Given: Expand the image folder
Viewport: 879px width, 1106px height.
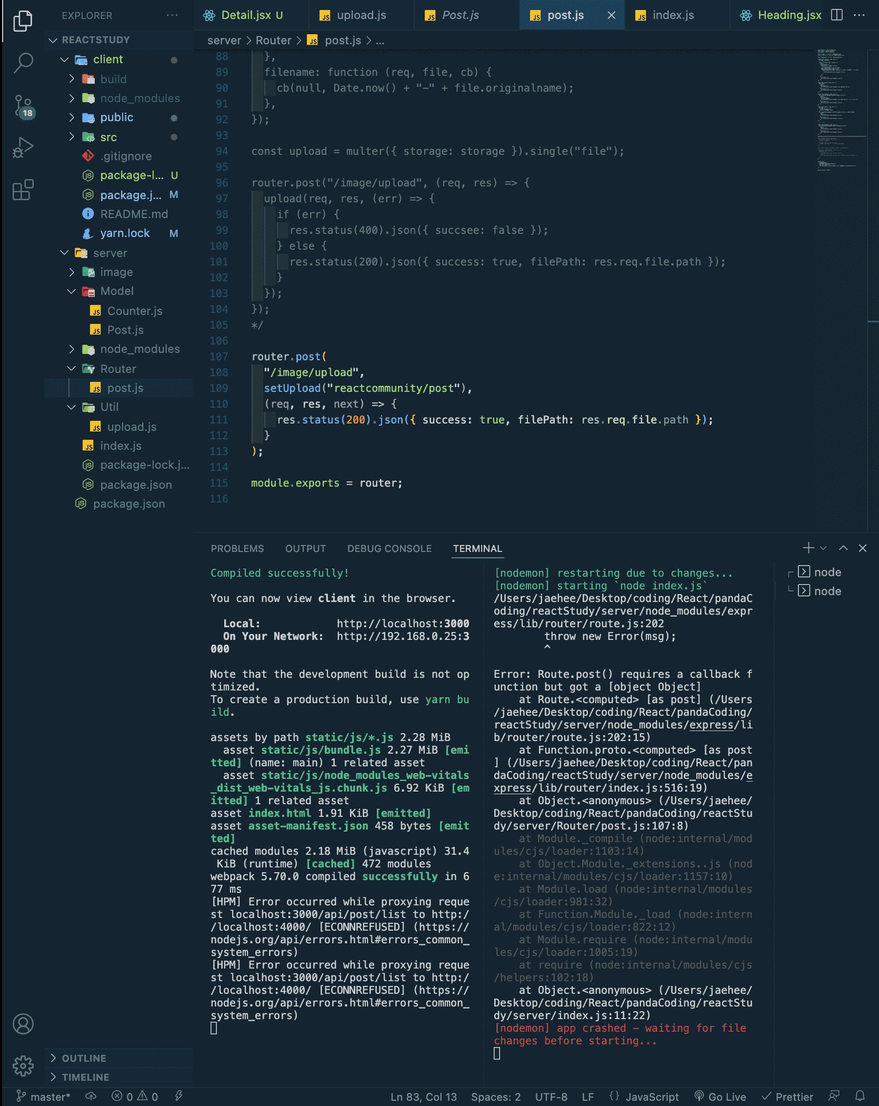Looking at the screenshot, I should coord(118,272).
